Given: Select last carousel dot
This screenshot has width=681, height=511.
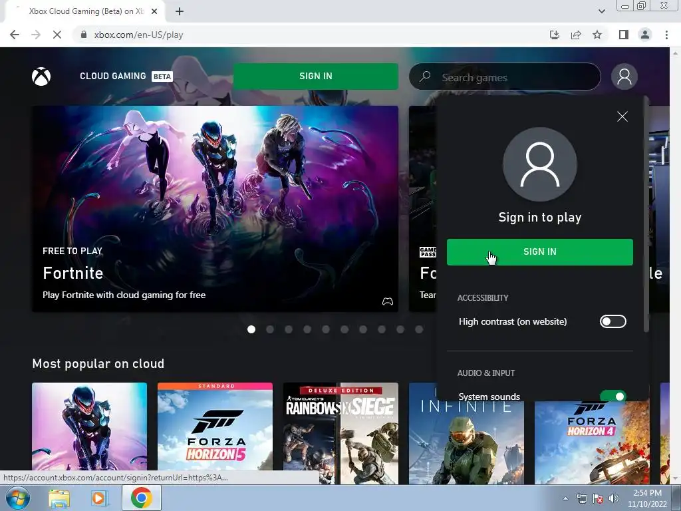Looking at the screenshot, I should (419, 329).
